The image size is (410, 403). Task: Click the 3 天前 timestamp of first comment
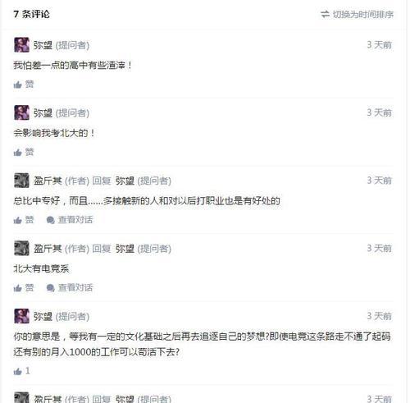tap(380, 45)
